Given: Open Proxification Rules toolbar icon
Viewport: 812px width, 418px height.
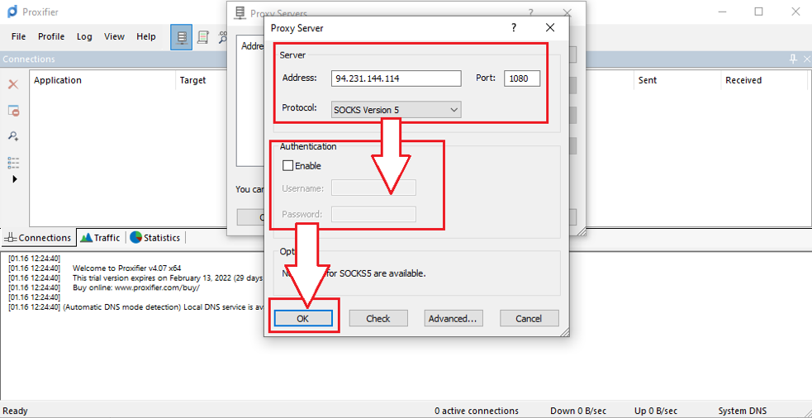Looking at the screenshot, I should point(203,37).
